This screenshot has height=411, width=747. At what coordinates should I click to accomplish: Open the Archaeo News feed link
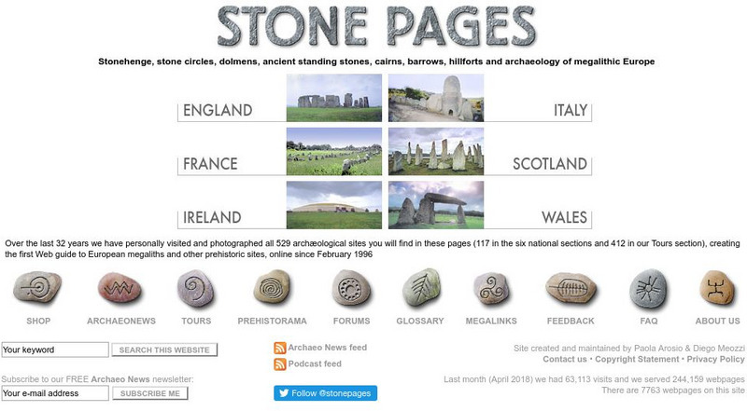click(x=328, y=348)
